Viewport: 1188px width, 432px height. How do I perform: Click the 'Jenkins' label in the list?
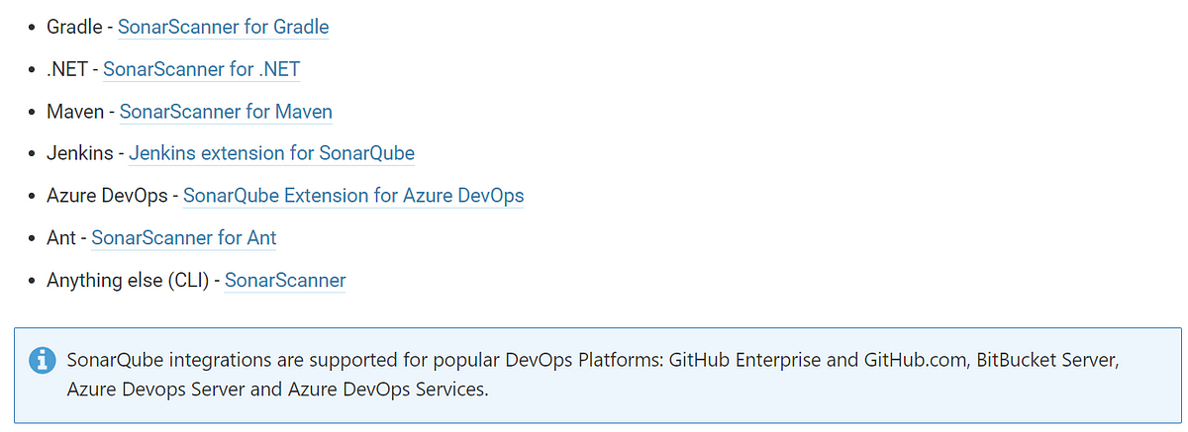pos(80,153)
